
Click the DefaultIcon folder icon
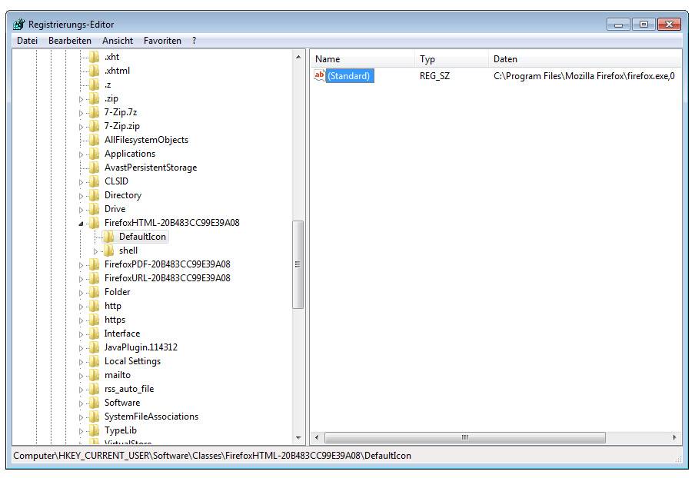pyautogui.click(x=108, y=237)
